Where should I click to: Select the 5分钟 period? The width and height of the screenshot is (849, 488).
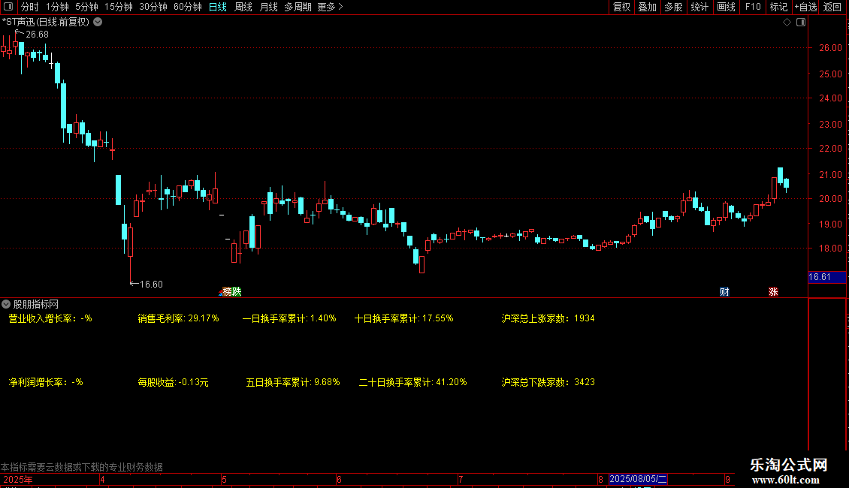click(x=86, y=7)
